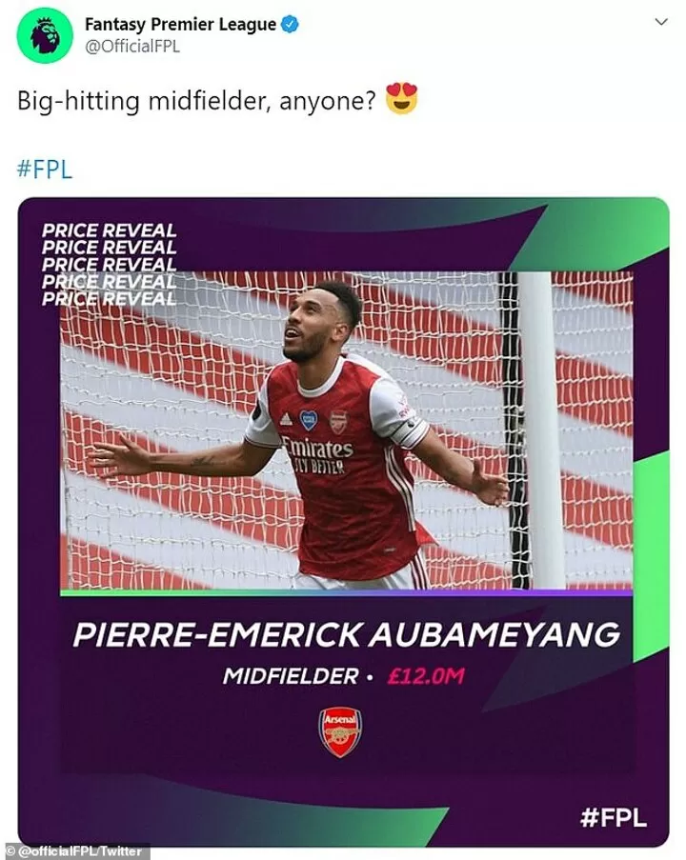Screen dimensions: 686x860
Task: Click the Arsenal crest below the price
Action: [x=340, y=731]
